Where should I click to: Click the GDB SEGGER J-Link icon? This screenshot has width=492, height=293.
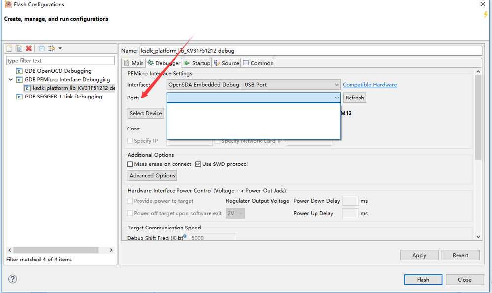(x=19, y=97)
